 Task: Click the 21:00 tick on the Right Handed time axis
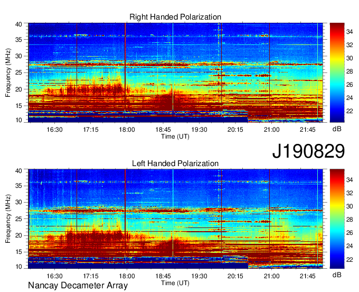[x=271, y=130]
